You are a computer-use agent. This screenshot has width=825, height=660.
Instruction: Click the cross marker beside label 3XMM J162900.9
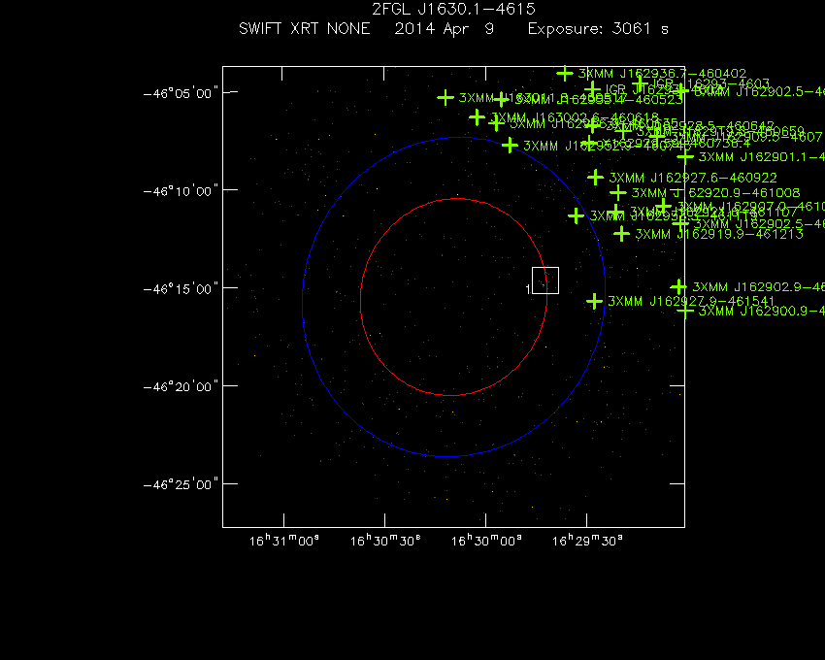684,311
